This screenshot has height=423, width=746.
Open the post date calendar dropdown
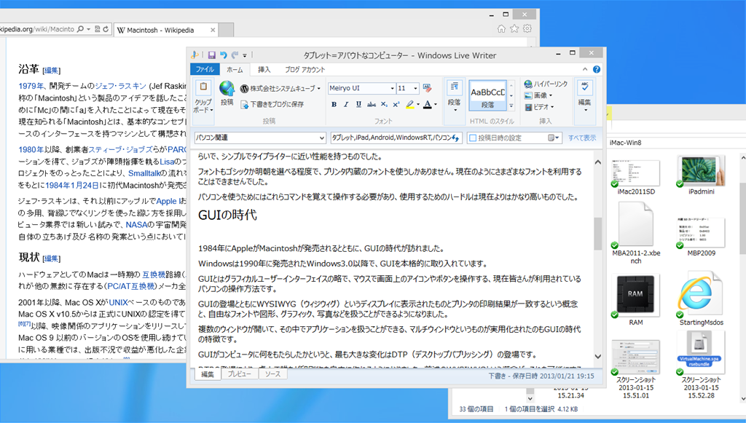(x=554, y=138)
